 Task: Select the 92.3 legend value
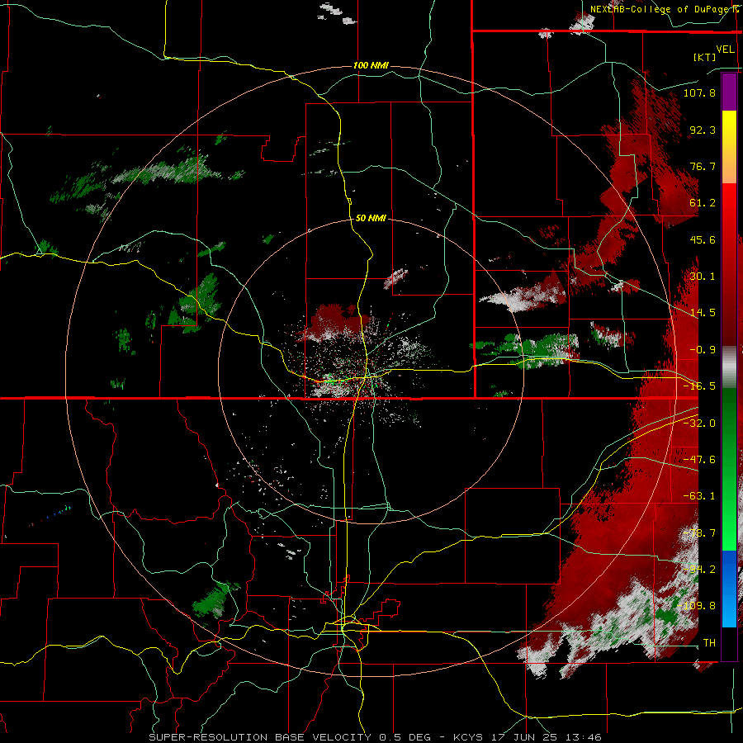pyautogui.click(x=703, y=130)
